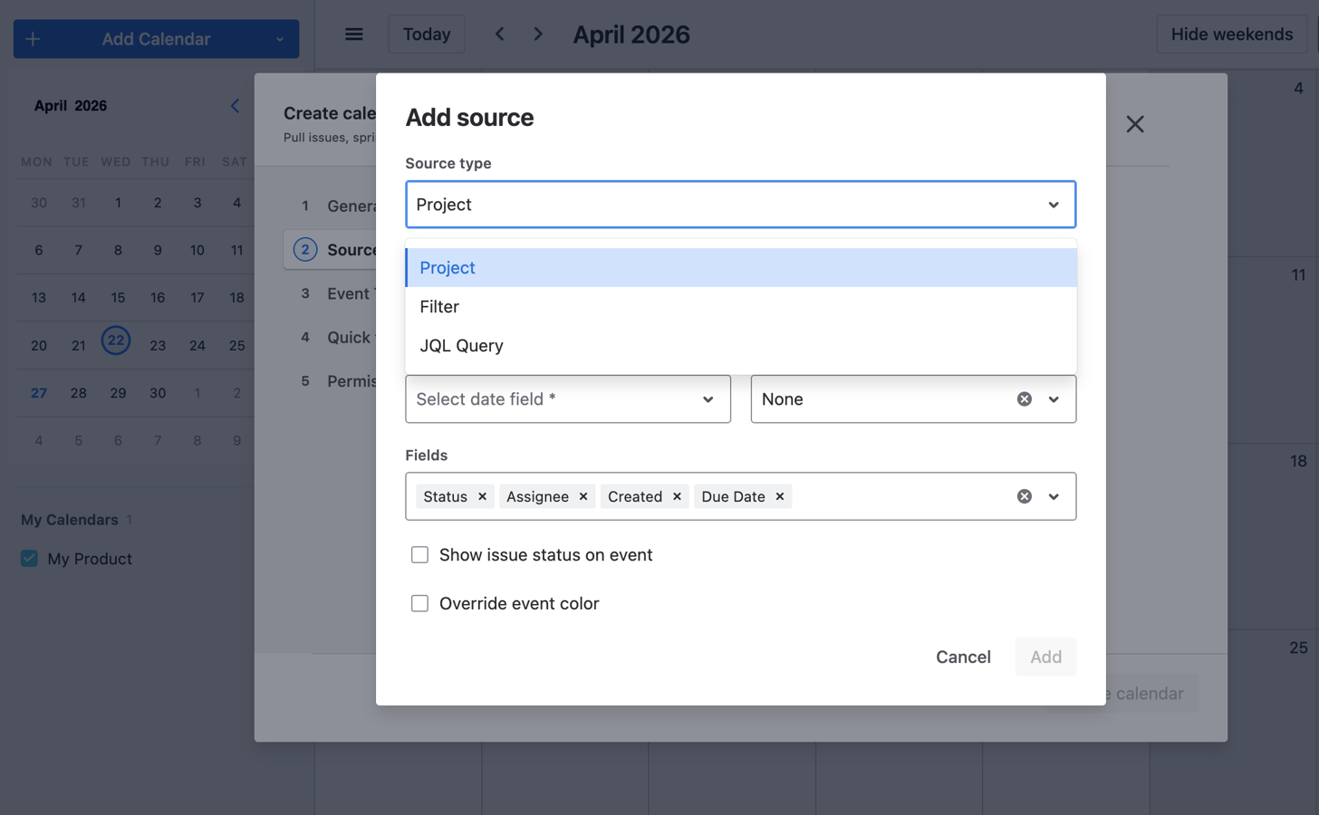1319x815 pixels.
Task: Remove the Status tag from Fields
Action: point(482,496)
